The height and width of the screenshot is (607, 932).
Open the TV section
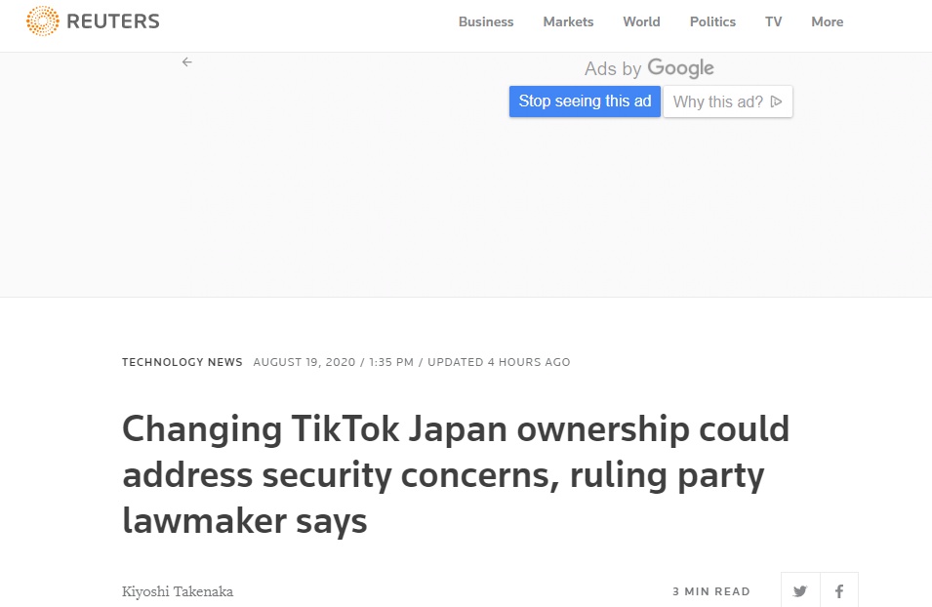[773, 21]
